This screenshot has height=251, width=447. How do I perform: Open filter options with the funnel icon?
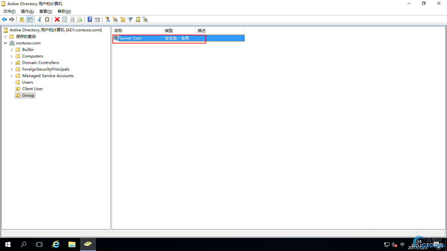(x=130, y=20)
